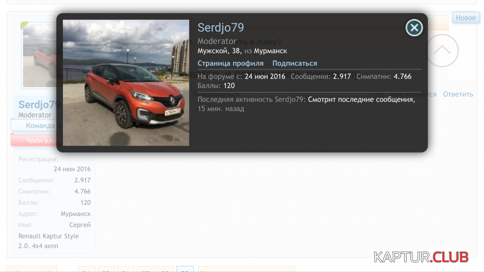Click the Мурманск location in popup
Image resolution: width=484 pixels, height=272 pixels.
pyautogui.click(x=270, y=51)
